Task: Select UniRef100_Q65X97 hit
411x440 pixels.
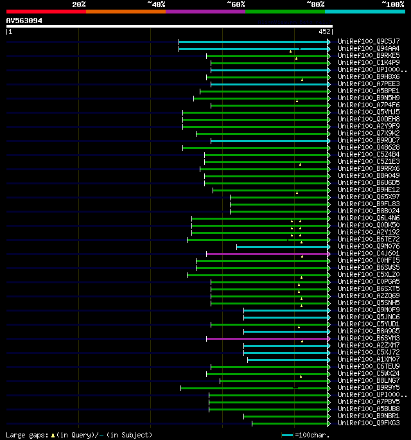Action: 369,197
